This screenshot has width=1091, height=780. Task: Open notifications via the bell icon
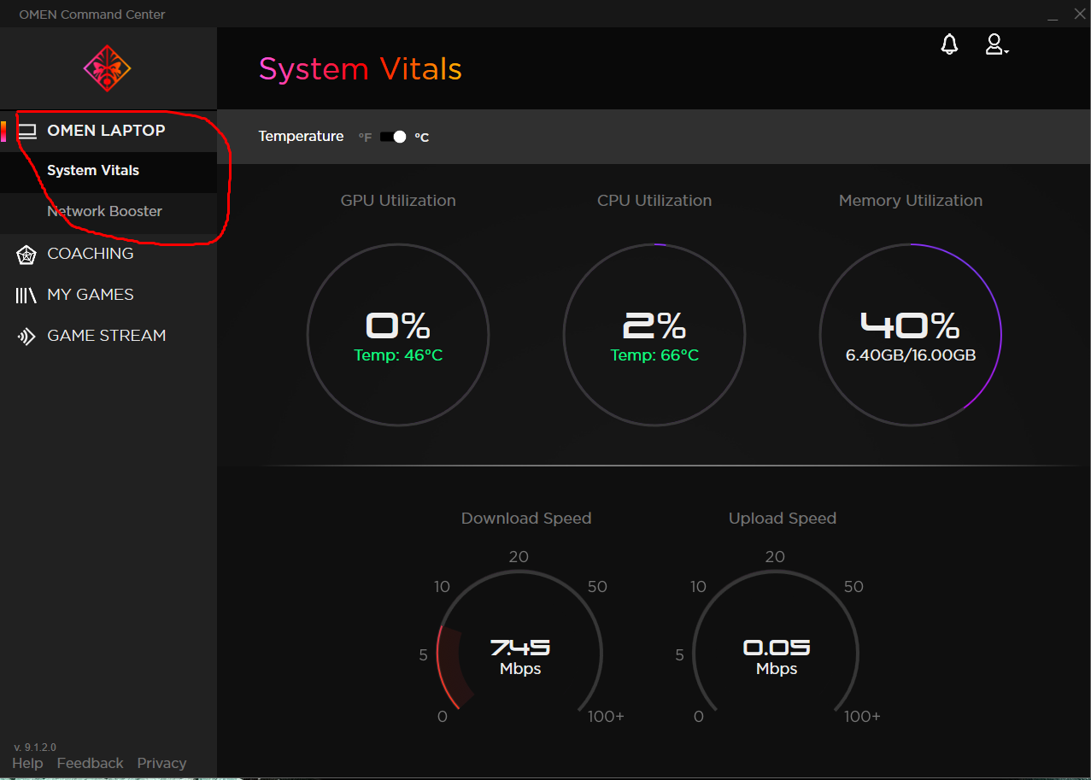pos(948,44)
